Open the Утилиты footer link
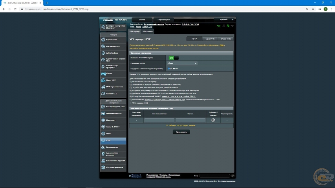The image size is (335, 188). pyautogui.click(x=163, y=175)
